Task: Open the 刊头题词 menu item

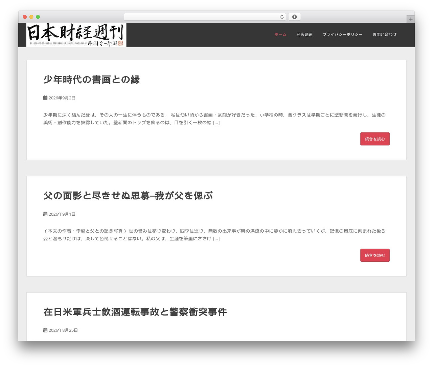Action: pyautogui.click(x=304, y=35)
